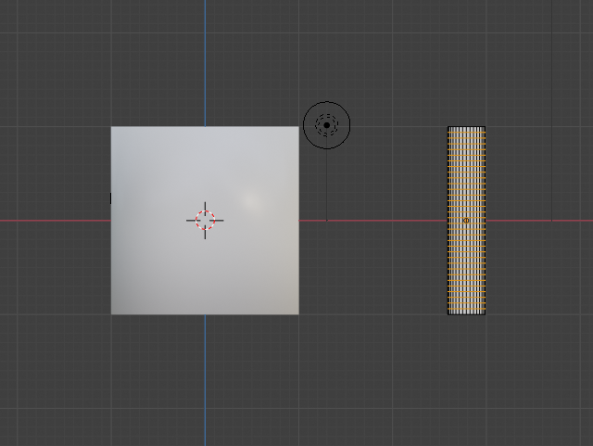This screenshot has width=593, height=446.
Task: Click the center dot of the light
Action: pos(327,124)
